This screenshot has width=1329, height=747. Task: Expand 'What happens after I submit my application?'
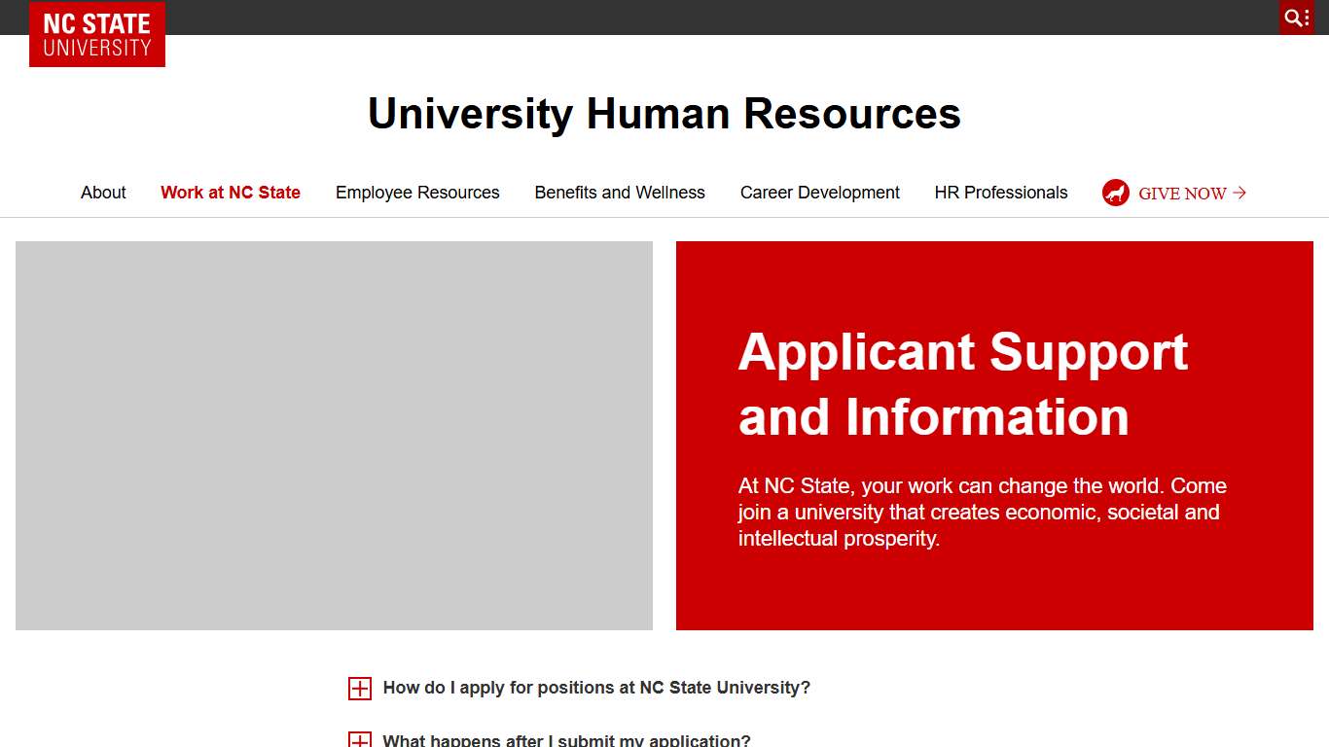565,739
